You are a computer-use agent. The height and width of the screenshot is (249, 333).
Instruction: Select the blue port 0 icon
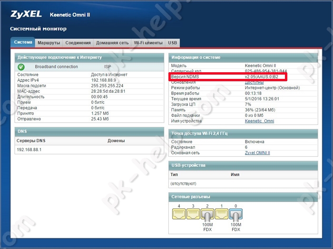coord(235,214)
